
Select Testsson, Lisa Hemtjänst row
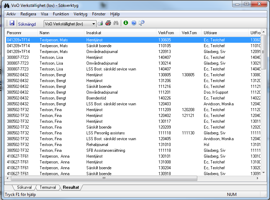pos(133,57)
